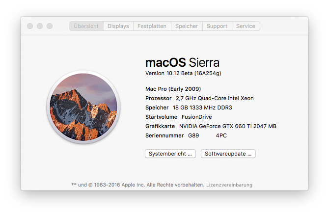Click the Prozessor information line
The image size is (329, 215).
(x=199, y=98)
